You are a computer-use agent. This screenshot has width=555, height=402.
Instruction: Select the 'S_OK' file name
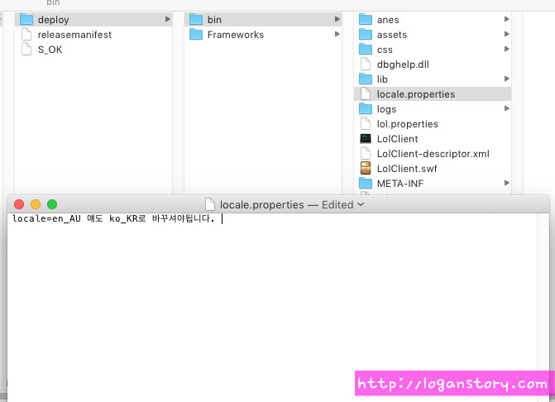point(50,50)
